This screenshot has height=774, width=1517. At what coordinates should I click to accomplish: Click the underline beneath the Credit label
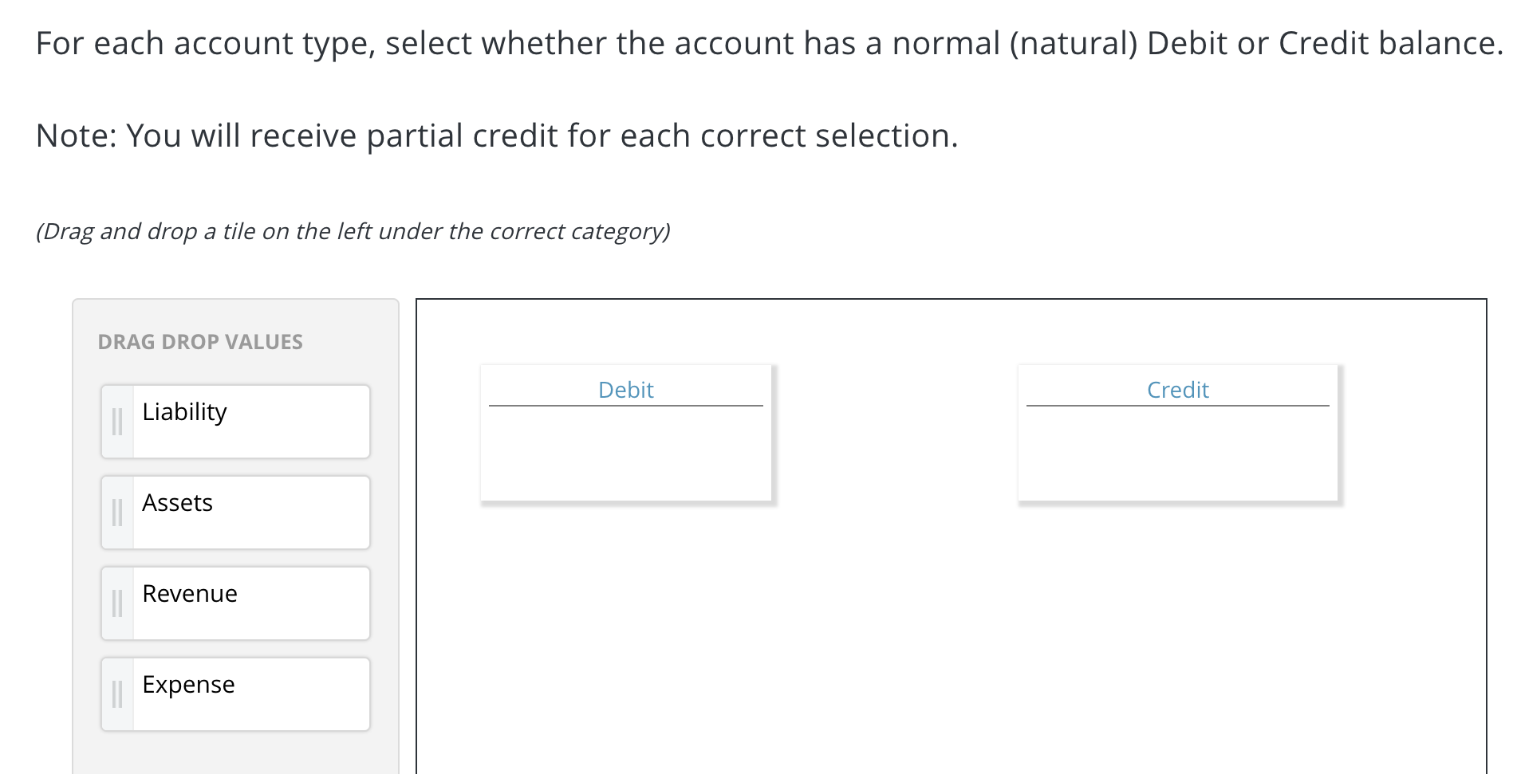pos(1177,407)
